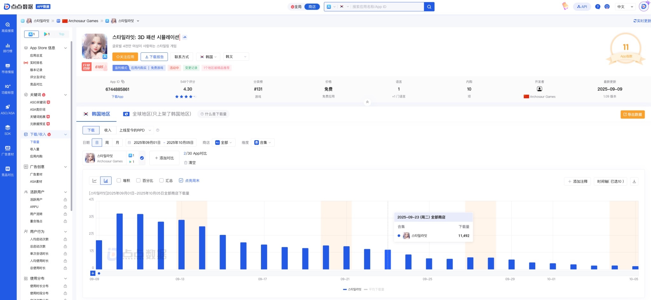Image resolution: width=651 pixels, height=300 pixels.
Task: Enable the 堆积 stacked checkbox
Action: 119,181
